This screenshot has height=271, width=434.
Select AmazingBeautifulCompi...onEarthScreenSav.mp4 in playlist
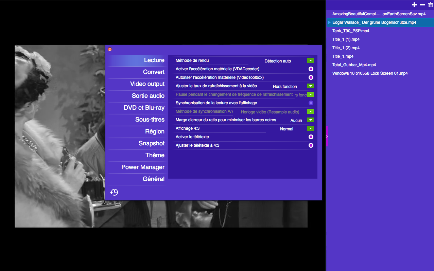pos(380,14)
